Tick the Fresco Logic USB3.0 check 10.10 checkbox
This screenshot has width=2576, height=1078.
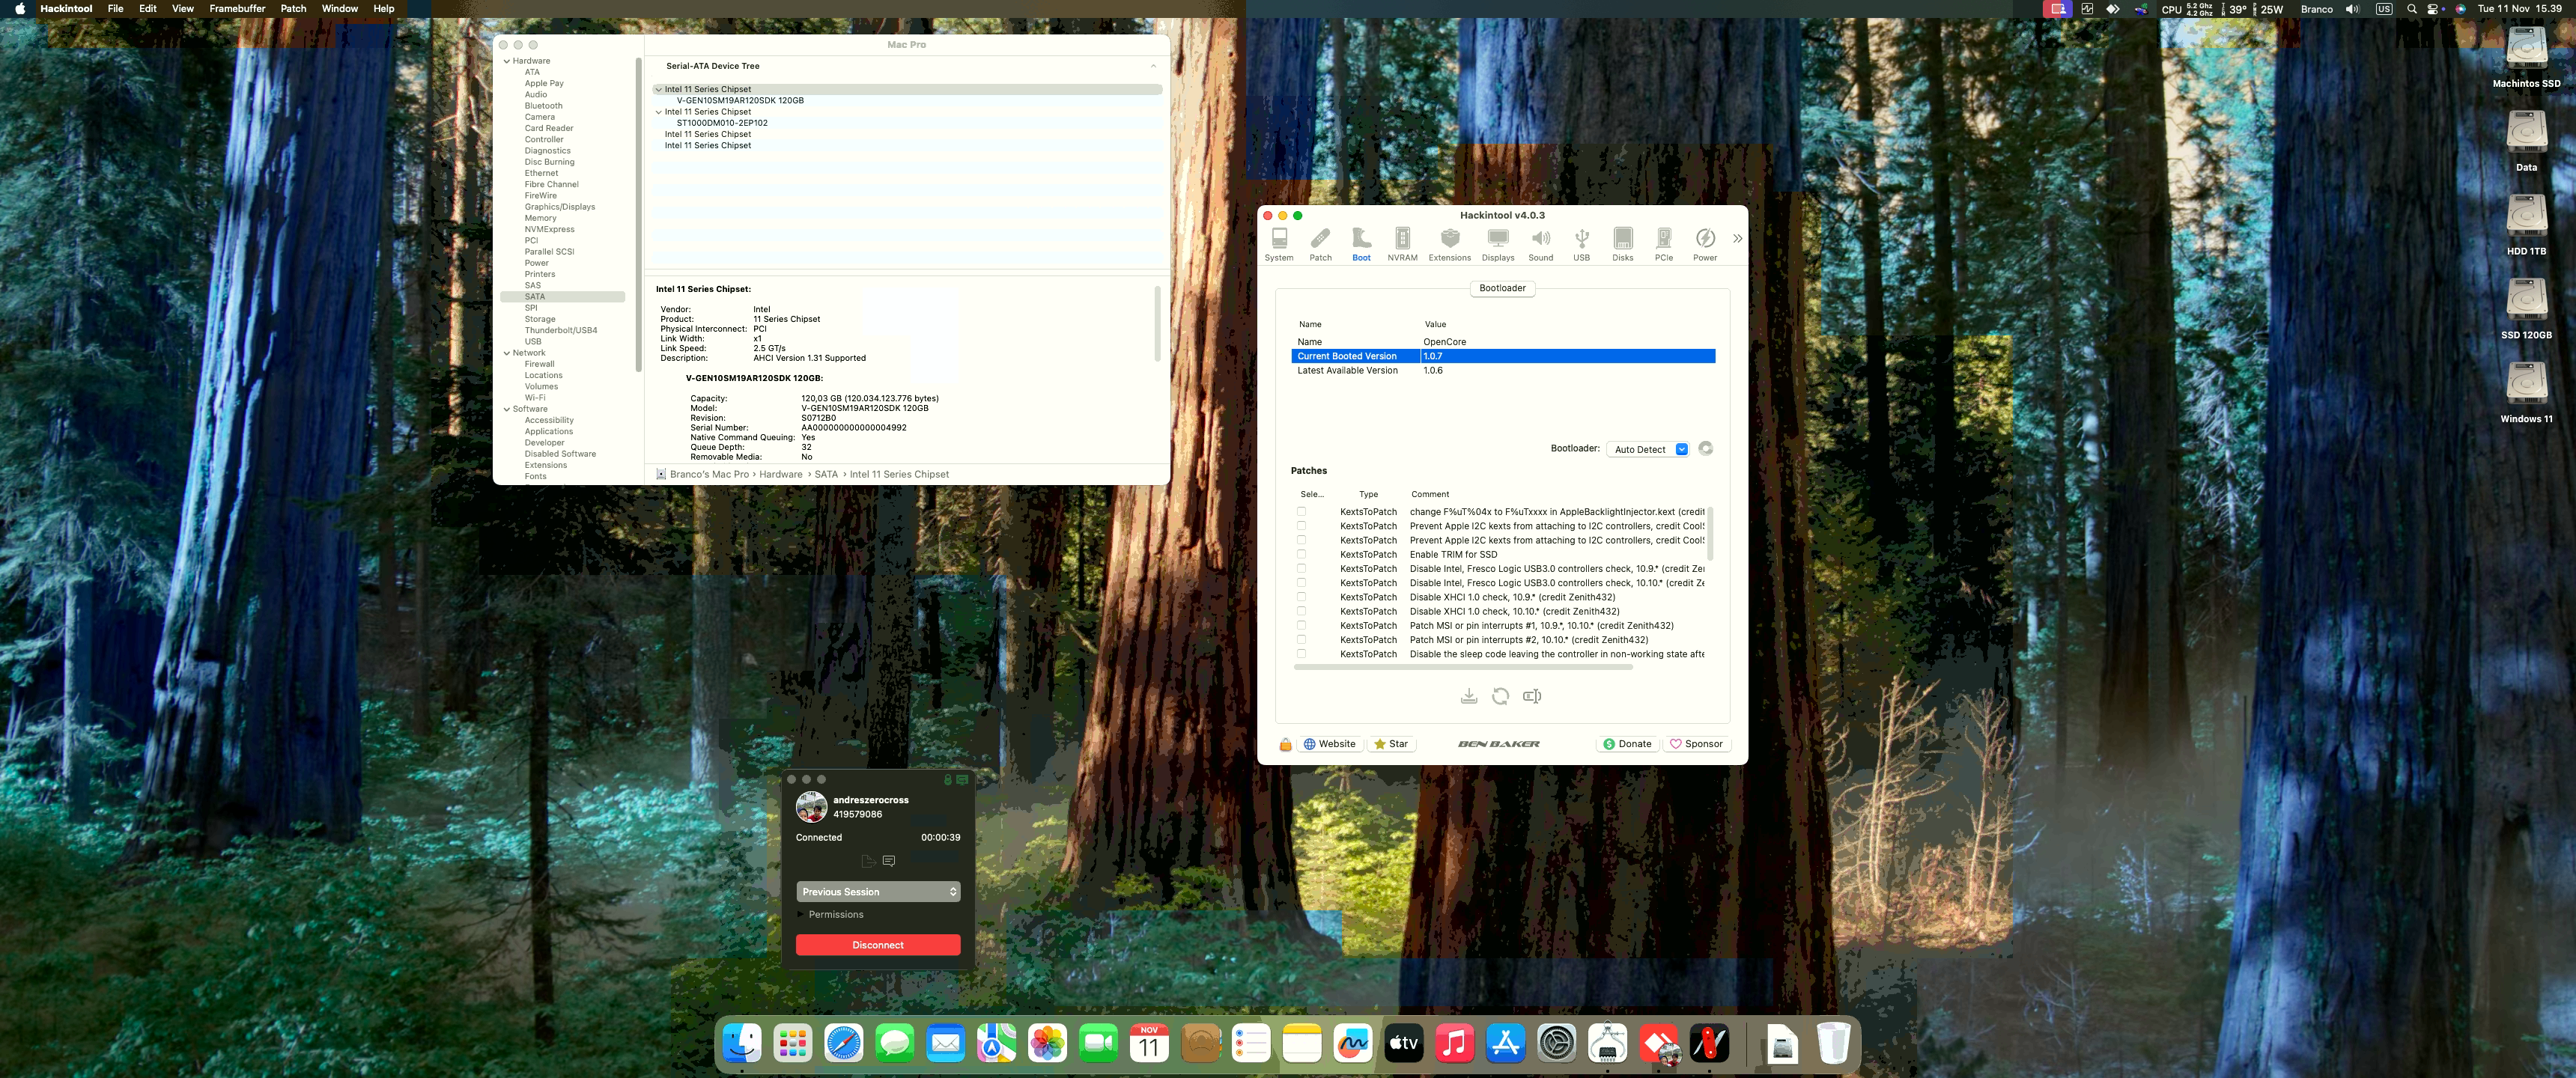pyautogui.click(x=1301, y=583)
